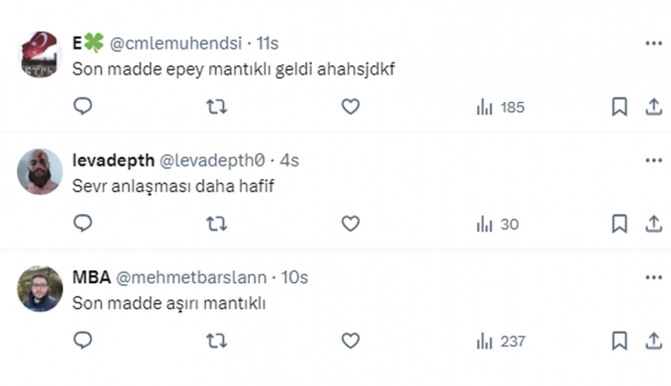The height and width of the screenshot is (386, 671).
Task: Reply to the levadepth tweet
Action: (x=83, y=223)
